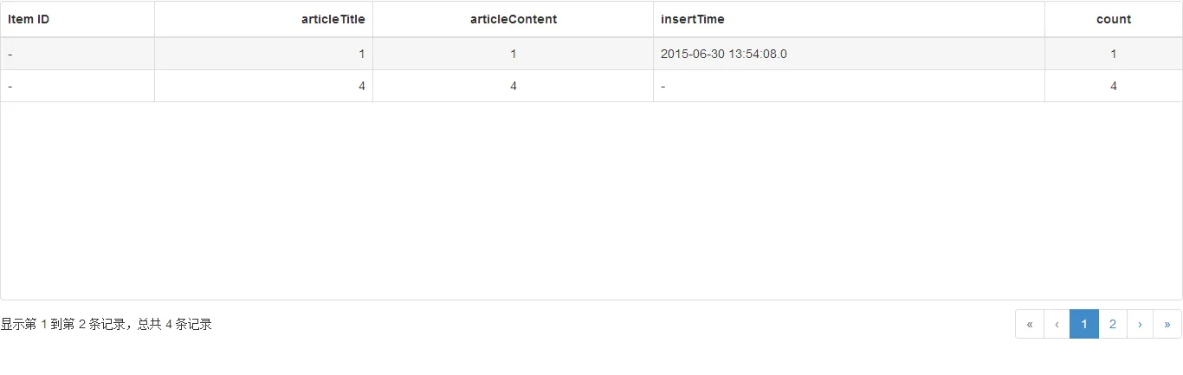Viewport: 1183px width, 375px height.
Task: Click the empty insertTime cell in second row
Action: pos(663,86)
